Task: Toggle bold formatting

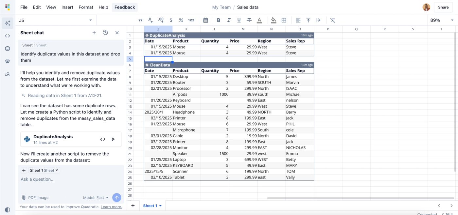Action: [219, 20]
